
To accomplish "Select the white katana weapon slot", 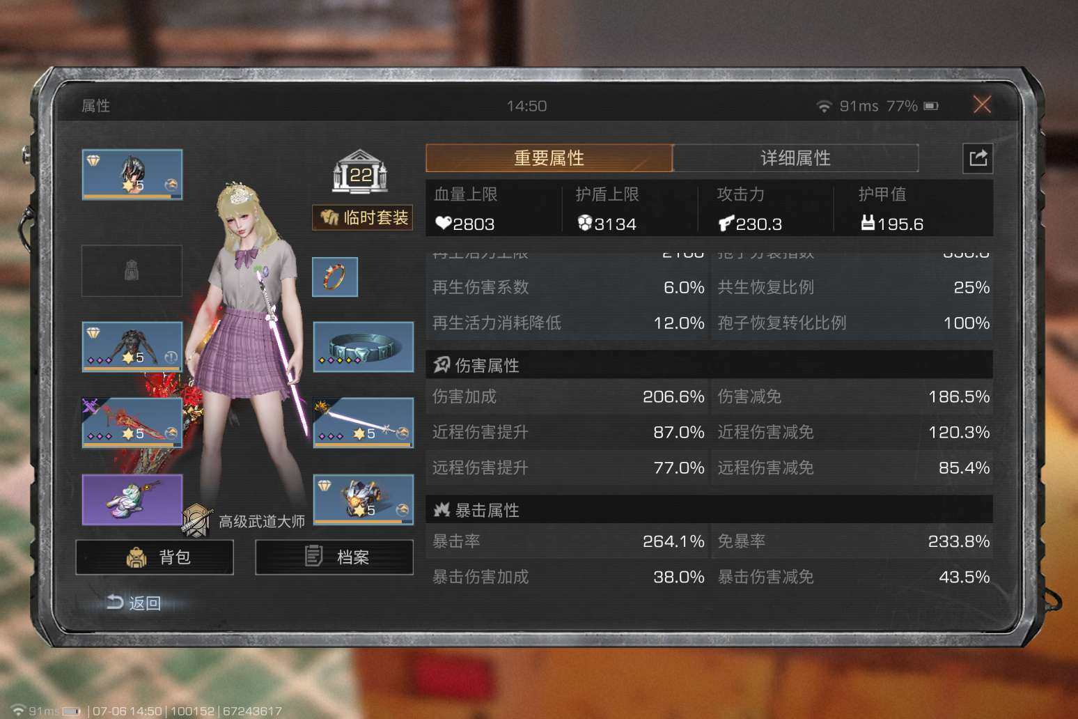I will pos(364,422).
